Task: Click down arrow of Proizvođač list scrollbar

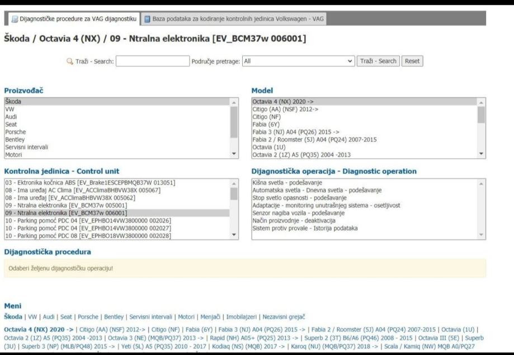Action: [234, 154]
